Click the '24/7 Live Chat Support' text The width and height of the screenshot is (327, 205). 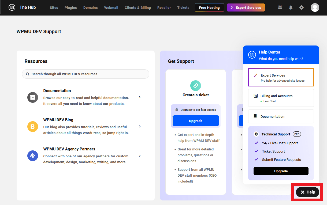pyautogui.click(x=280, y=143)
